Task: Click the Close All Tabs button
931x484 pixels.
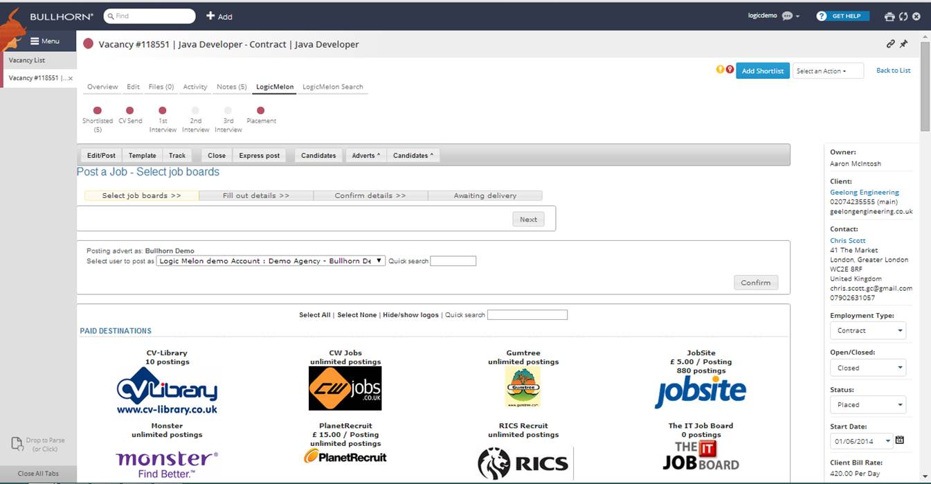Action: pyautogui.click(x=38, y=474)
